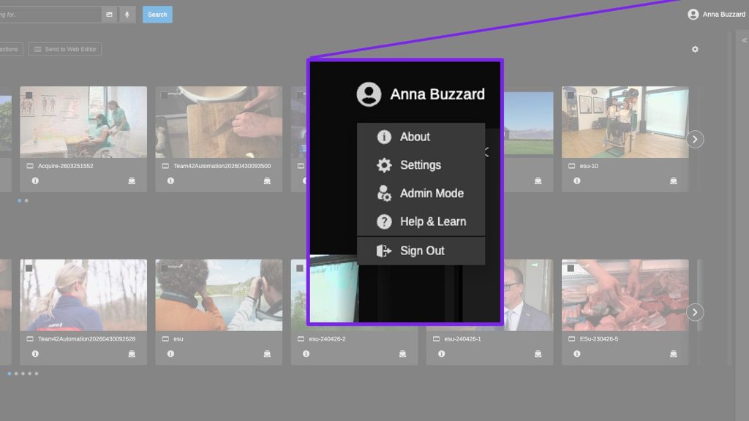Open info icon on the esu-240426-2 card
The width and height of the screenshot is (749, 421).
coord(306,354)
